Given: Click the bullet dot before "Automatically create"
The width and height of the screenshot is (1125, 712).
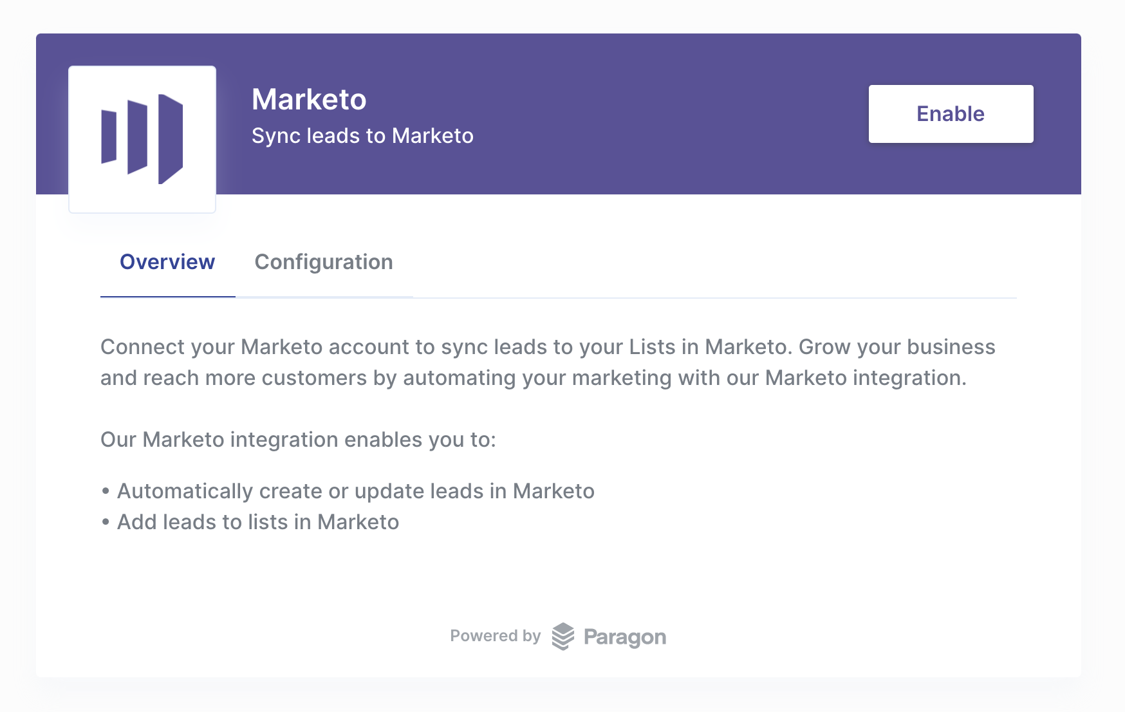Looking at the screenshot, I should [106, 492].
